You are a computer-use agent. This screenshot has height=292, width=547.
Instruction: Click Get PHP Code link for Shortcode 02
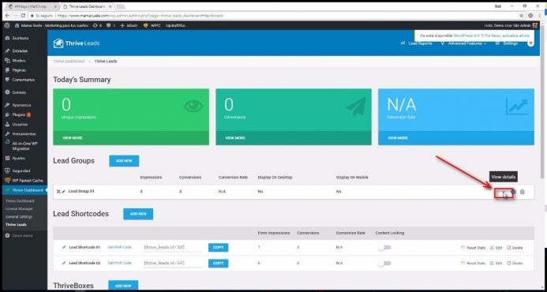(x=120, y=263)
